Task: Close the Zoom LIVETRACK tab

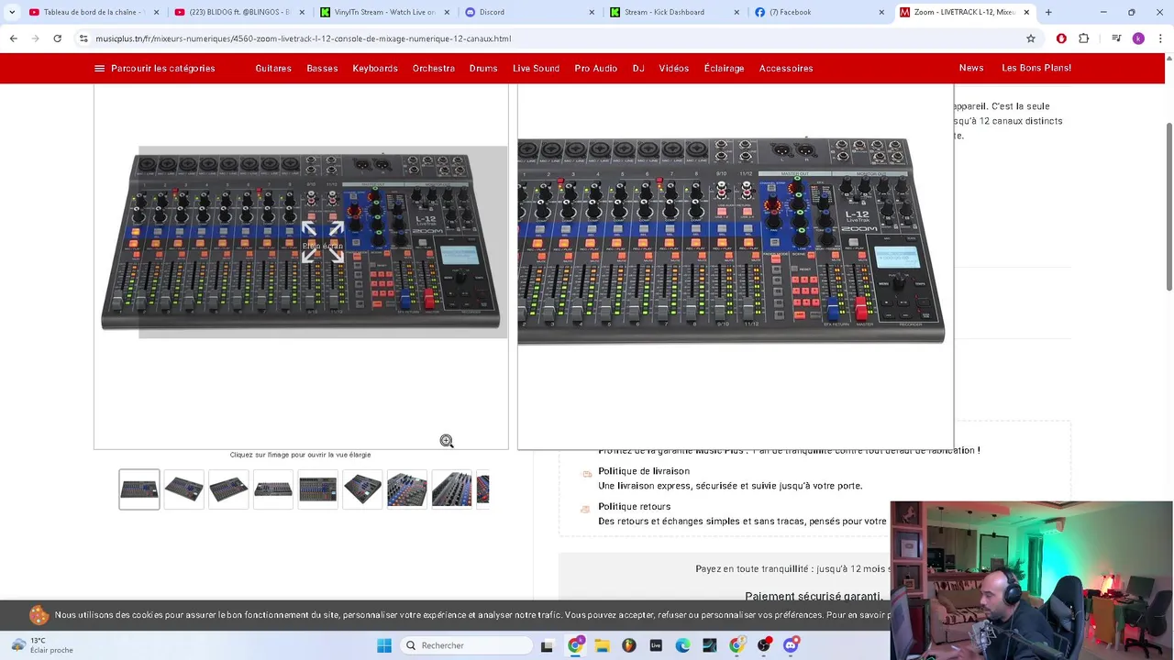Action: pos(1026,12)
